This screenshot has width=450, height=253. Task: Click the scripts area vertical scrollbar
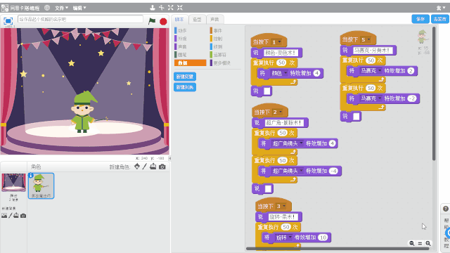click(x=434, y=93)
